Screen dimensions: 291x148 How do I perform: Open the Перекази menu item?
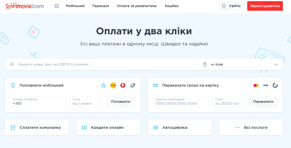tap(101, 6)
